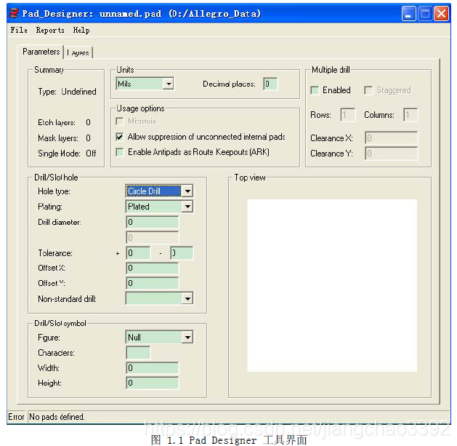The height and width of the screenshot is (446, 457).
Task: Enable the Multiple drill checkbox
Action: tap(315, 91)
